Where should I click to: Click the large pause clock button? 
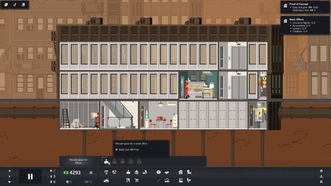[30, 176]
